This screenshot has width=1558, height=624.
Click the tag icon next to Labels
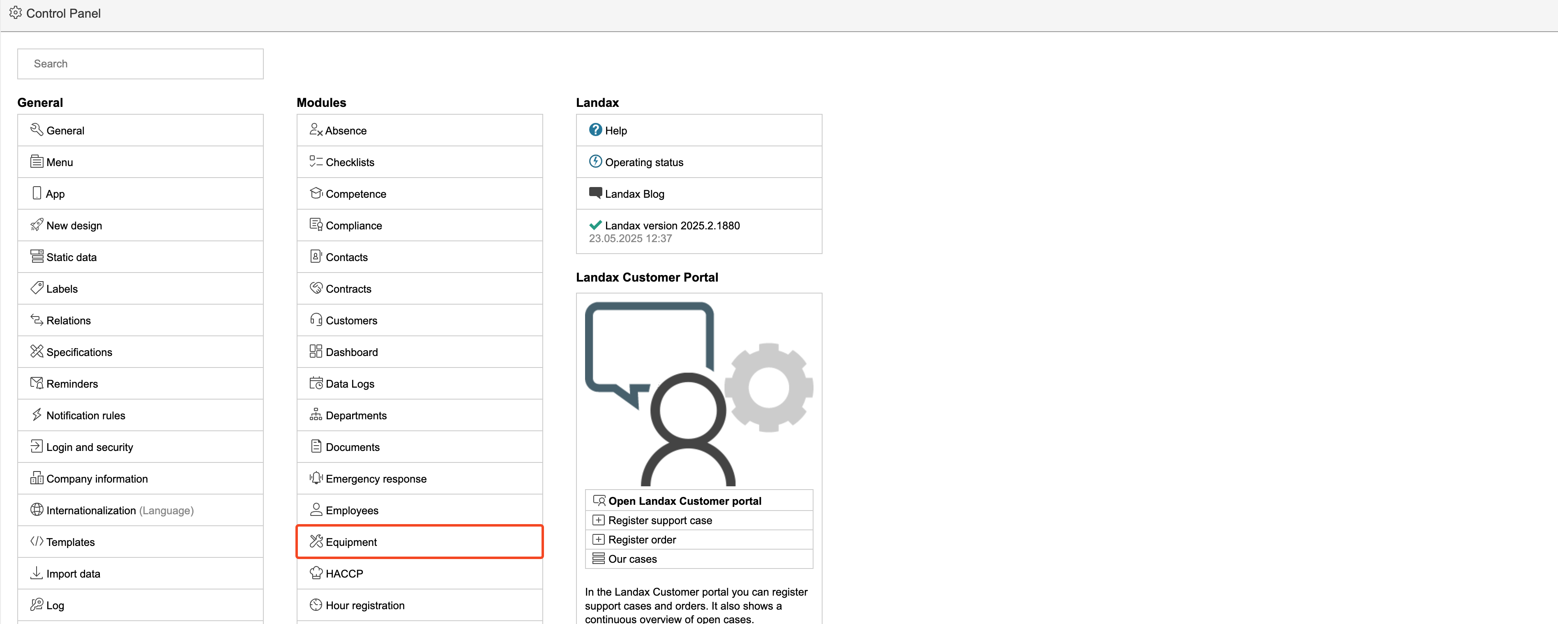pos(36,287)
